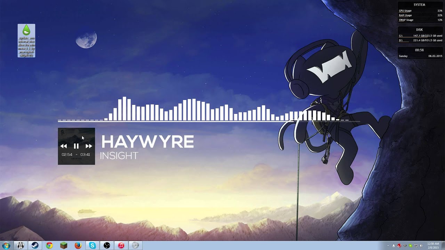The image size is (445, 250).
Task: Click the 23% CPU value
Action: point(440,11)
